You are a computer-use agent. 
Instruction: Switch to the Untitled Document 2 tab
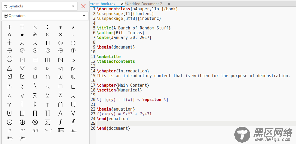click(144, 4)
